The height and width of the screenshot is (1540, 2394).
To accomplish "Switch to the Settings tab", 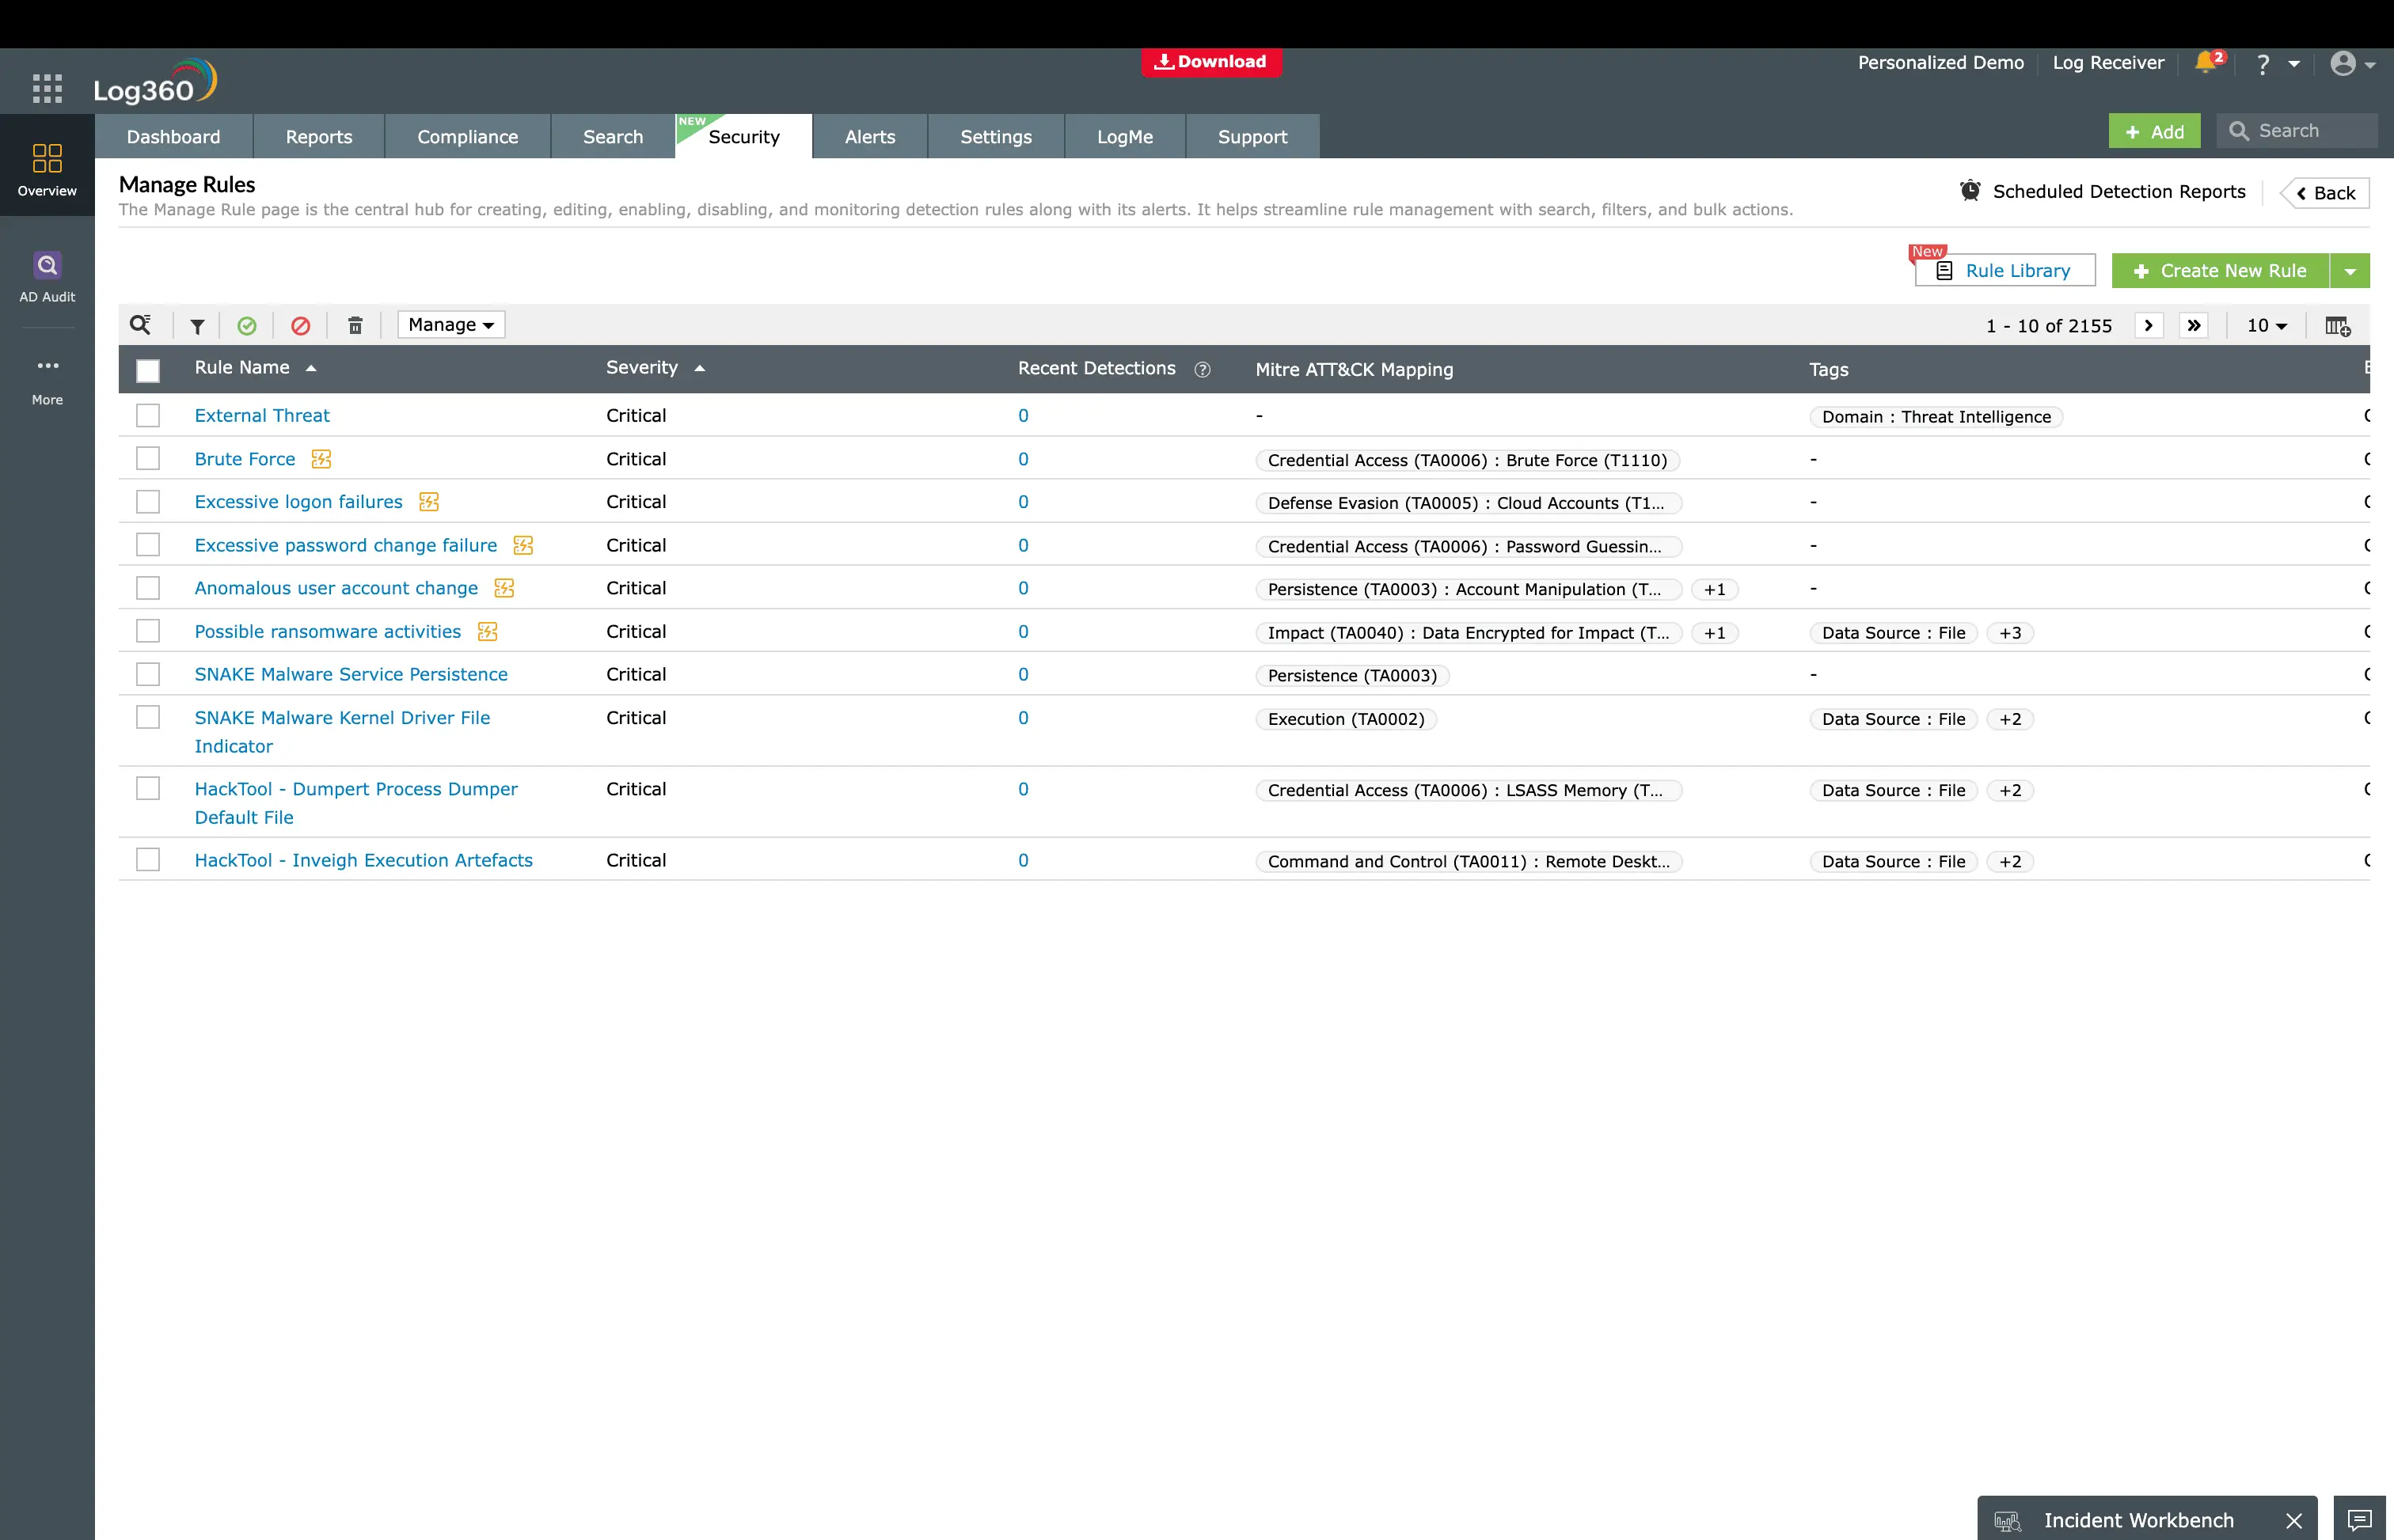I will (x=997, y=137).
